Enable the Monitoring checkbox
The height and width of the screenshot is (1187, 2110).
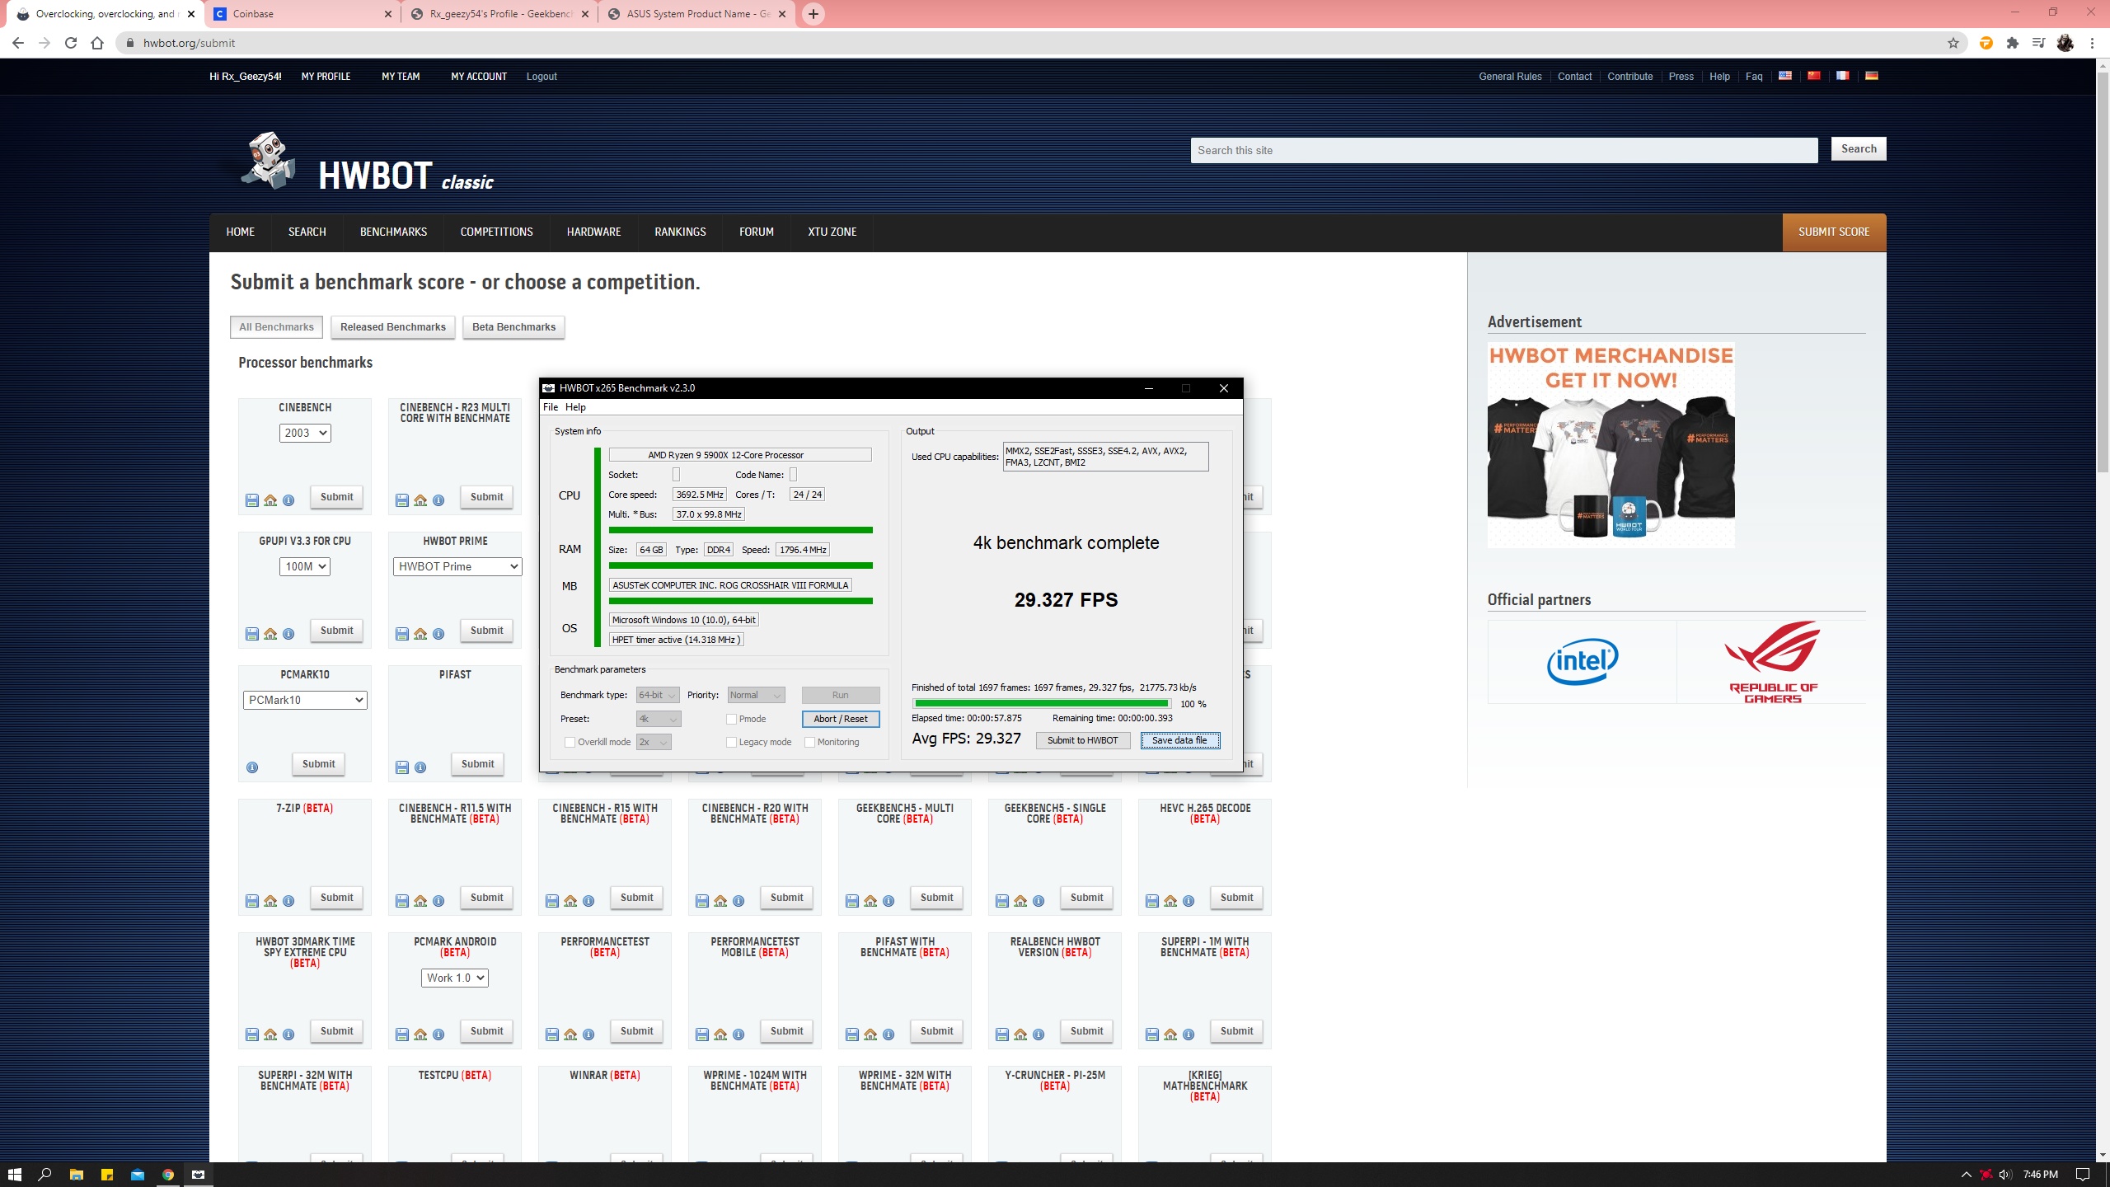click(809, 742)
